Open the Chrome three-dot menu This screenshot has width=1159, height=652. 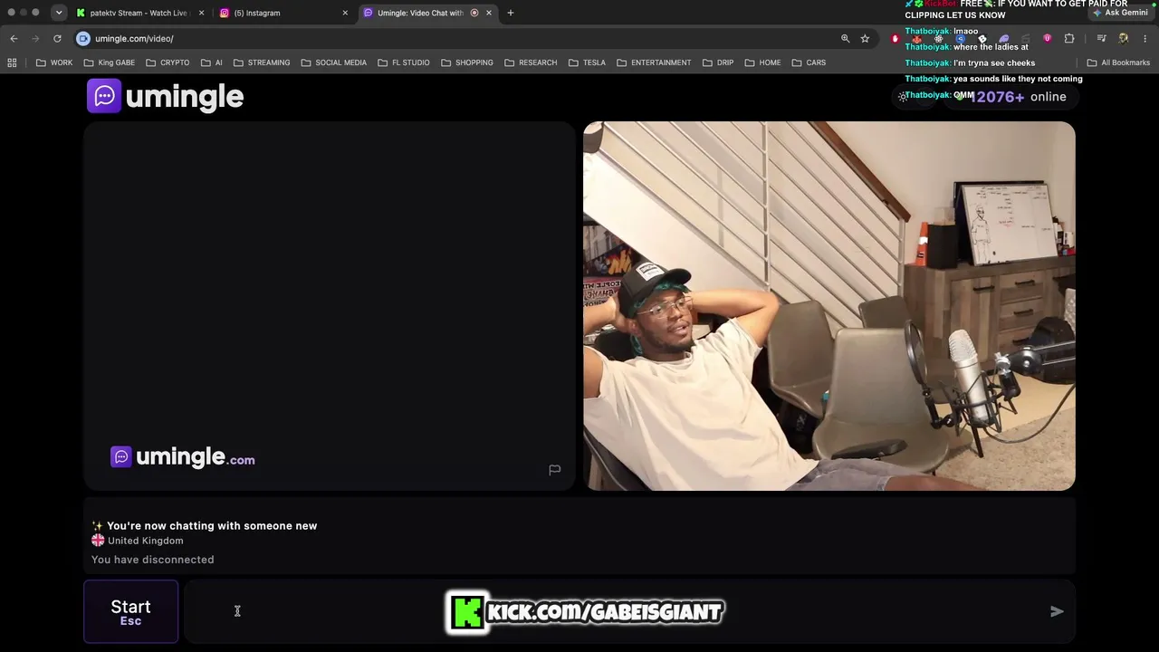pos(1145,38)
